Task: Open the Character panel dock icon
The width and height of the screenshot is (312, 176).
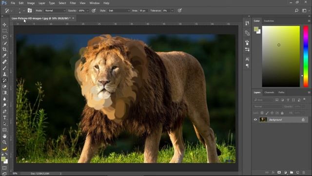Action: click(247, 59)
